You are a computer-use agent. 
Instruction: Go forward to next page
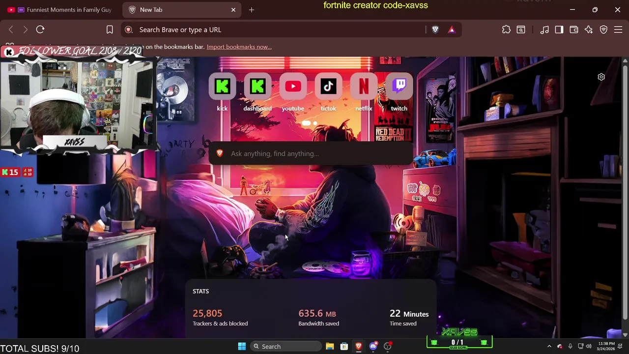click(26, 29)
